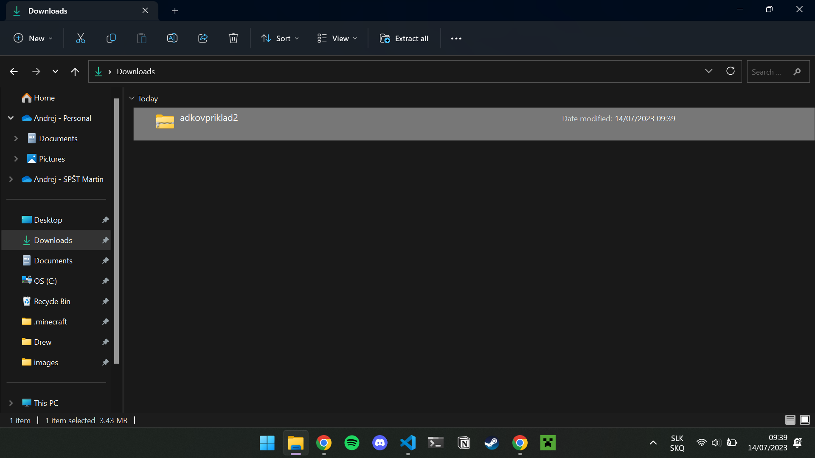Click the Copy icon in toolbar
815x458 pixels.
click(x=111, y=39)
